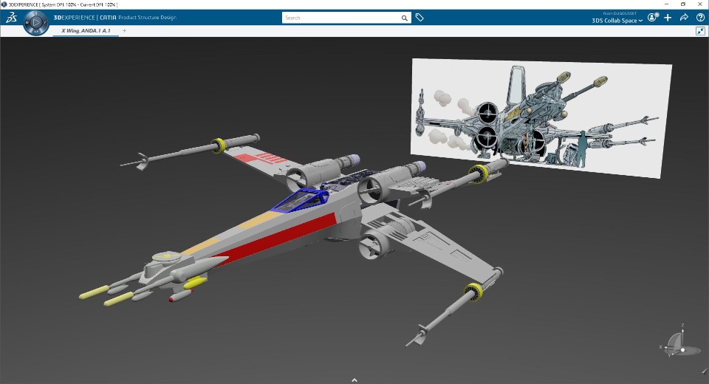Select the X-Wing sketch reference image
The width and height of the screenshot is (709, 384).
click(x=541, y=117)
